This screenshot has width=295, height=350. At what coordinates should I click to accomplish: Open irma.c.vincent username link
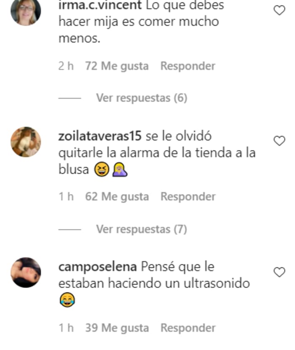[x=100, y=5]
